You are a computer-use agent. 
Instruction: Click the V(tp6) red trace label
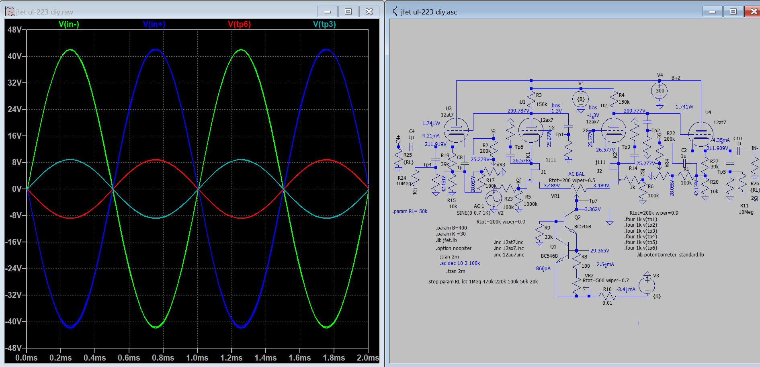tap(239, 24)
